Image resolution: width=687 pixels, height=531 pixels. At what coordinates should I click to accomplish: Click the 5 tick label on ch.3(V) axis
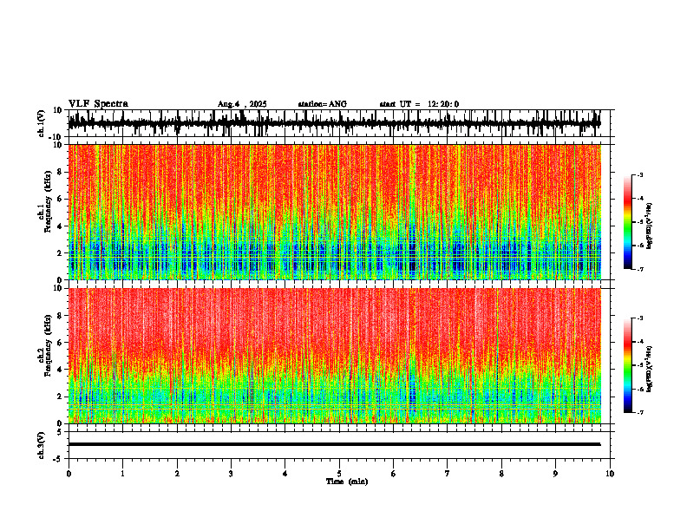(61, 432)
